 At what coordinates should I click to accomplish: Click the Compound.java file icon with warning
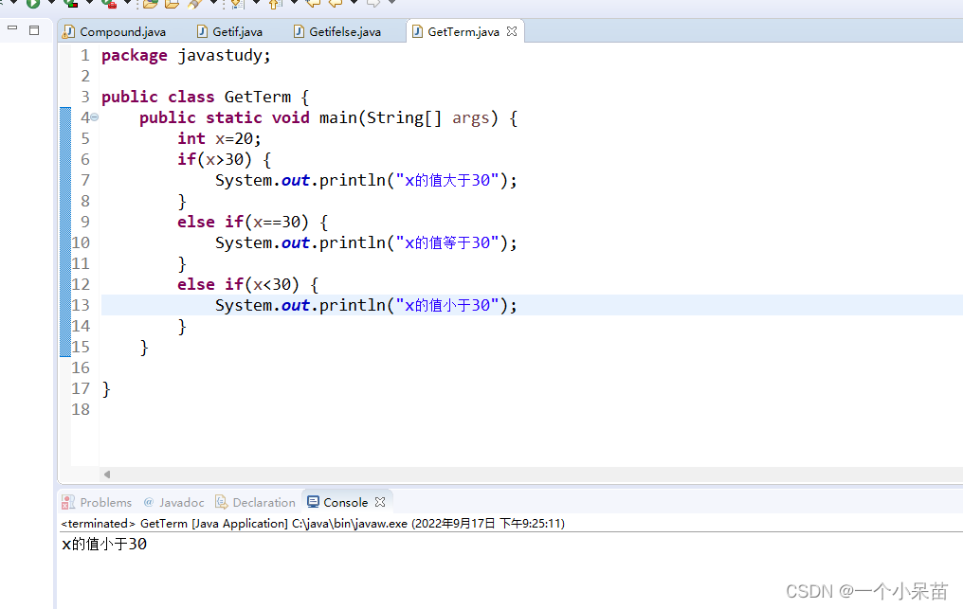click(69, 31)
